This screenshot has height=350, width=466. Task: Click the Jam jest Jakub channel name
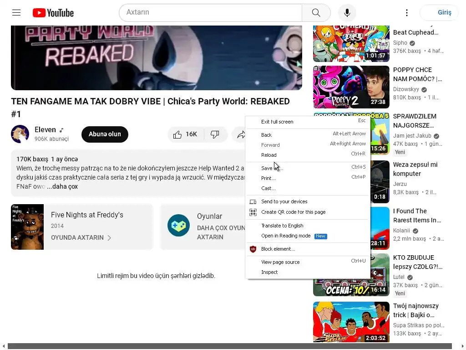(412, 136)
